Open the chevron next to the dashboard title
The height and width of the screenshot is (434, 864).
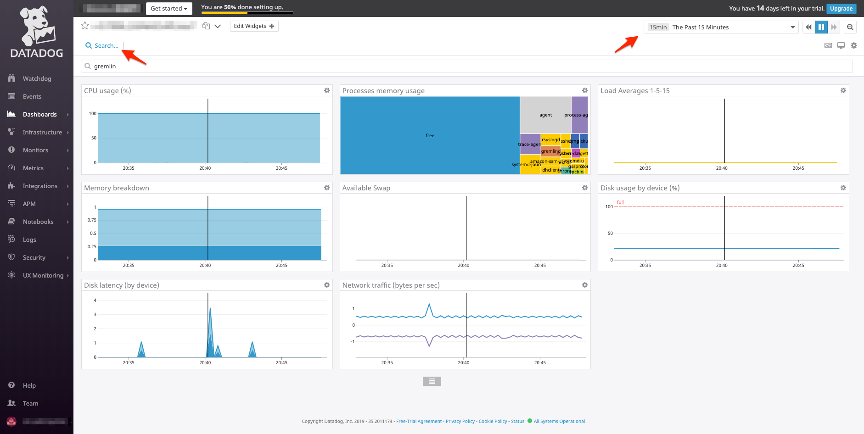[218, 26]
